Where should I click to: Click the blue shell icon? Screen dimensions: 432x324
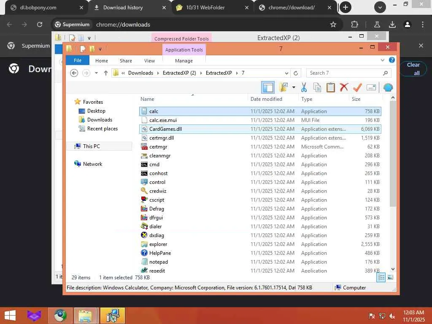tap(388, 87)
